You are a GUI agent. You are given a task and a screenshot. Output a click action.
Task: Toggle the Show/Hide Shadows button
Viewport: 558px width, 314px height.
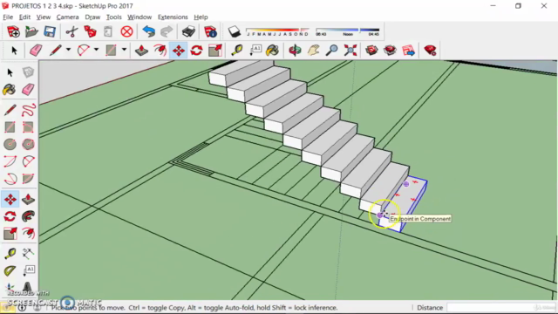[235, 31]
